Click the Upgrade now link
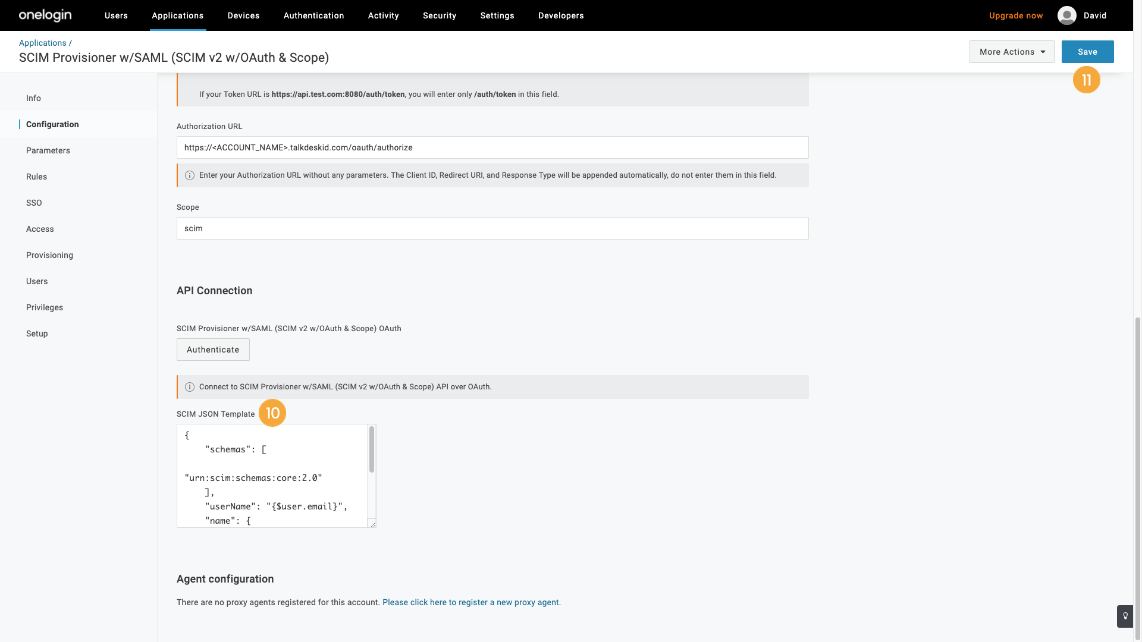This screenshot has width=1142, height=642. (1016, 15)
